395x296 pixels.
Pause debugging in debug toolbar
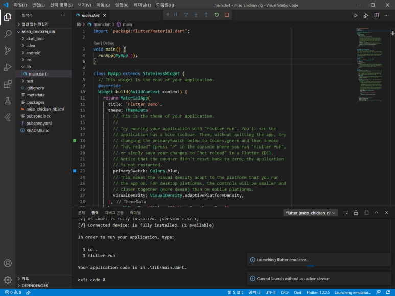[x=175, y=15]
